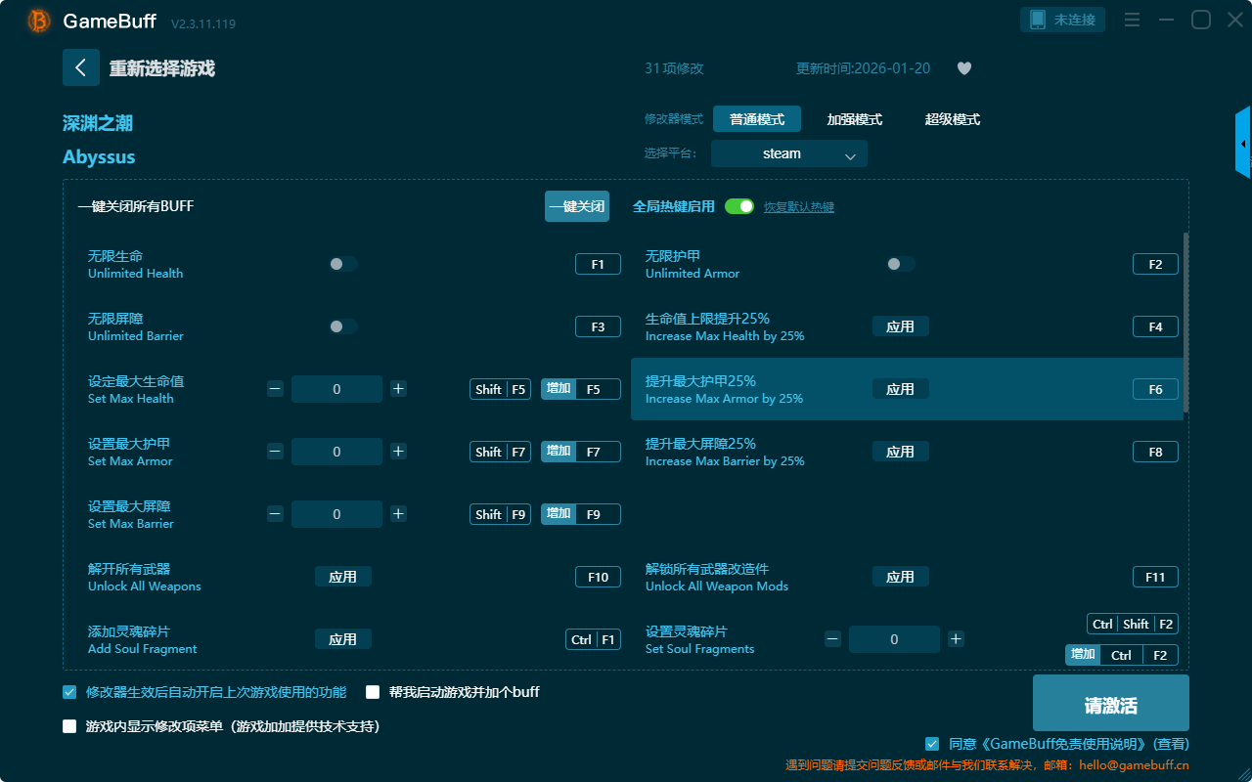
Task: Open the hamburger menu in title bar
Action: pos(1132,21)
